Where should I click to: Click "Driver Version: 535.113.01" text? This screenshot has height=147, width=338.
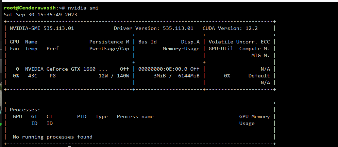pos(153,28)
